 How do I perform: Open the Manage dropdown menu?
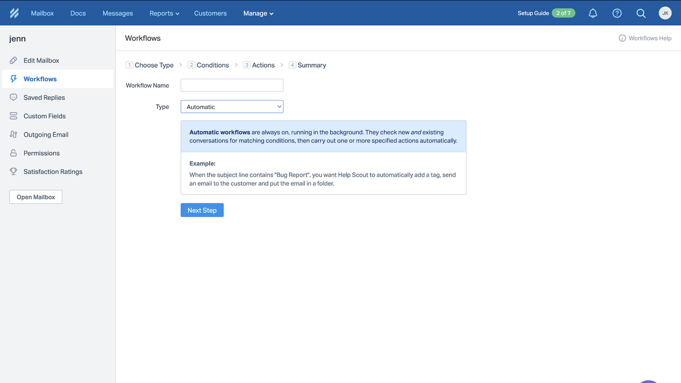coord(259,13)
